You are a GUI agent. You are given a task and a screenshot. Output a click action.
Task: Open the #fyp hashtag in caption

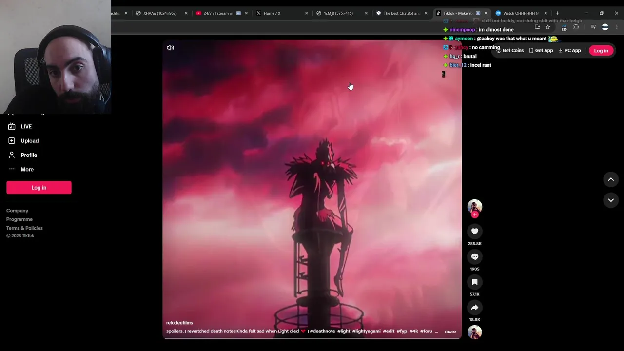coord(402,331)
